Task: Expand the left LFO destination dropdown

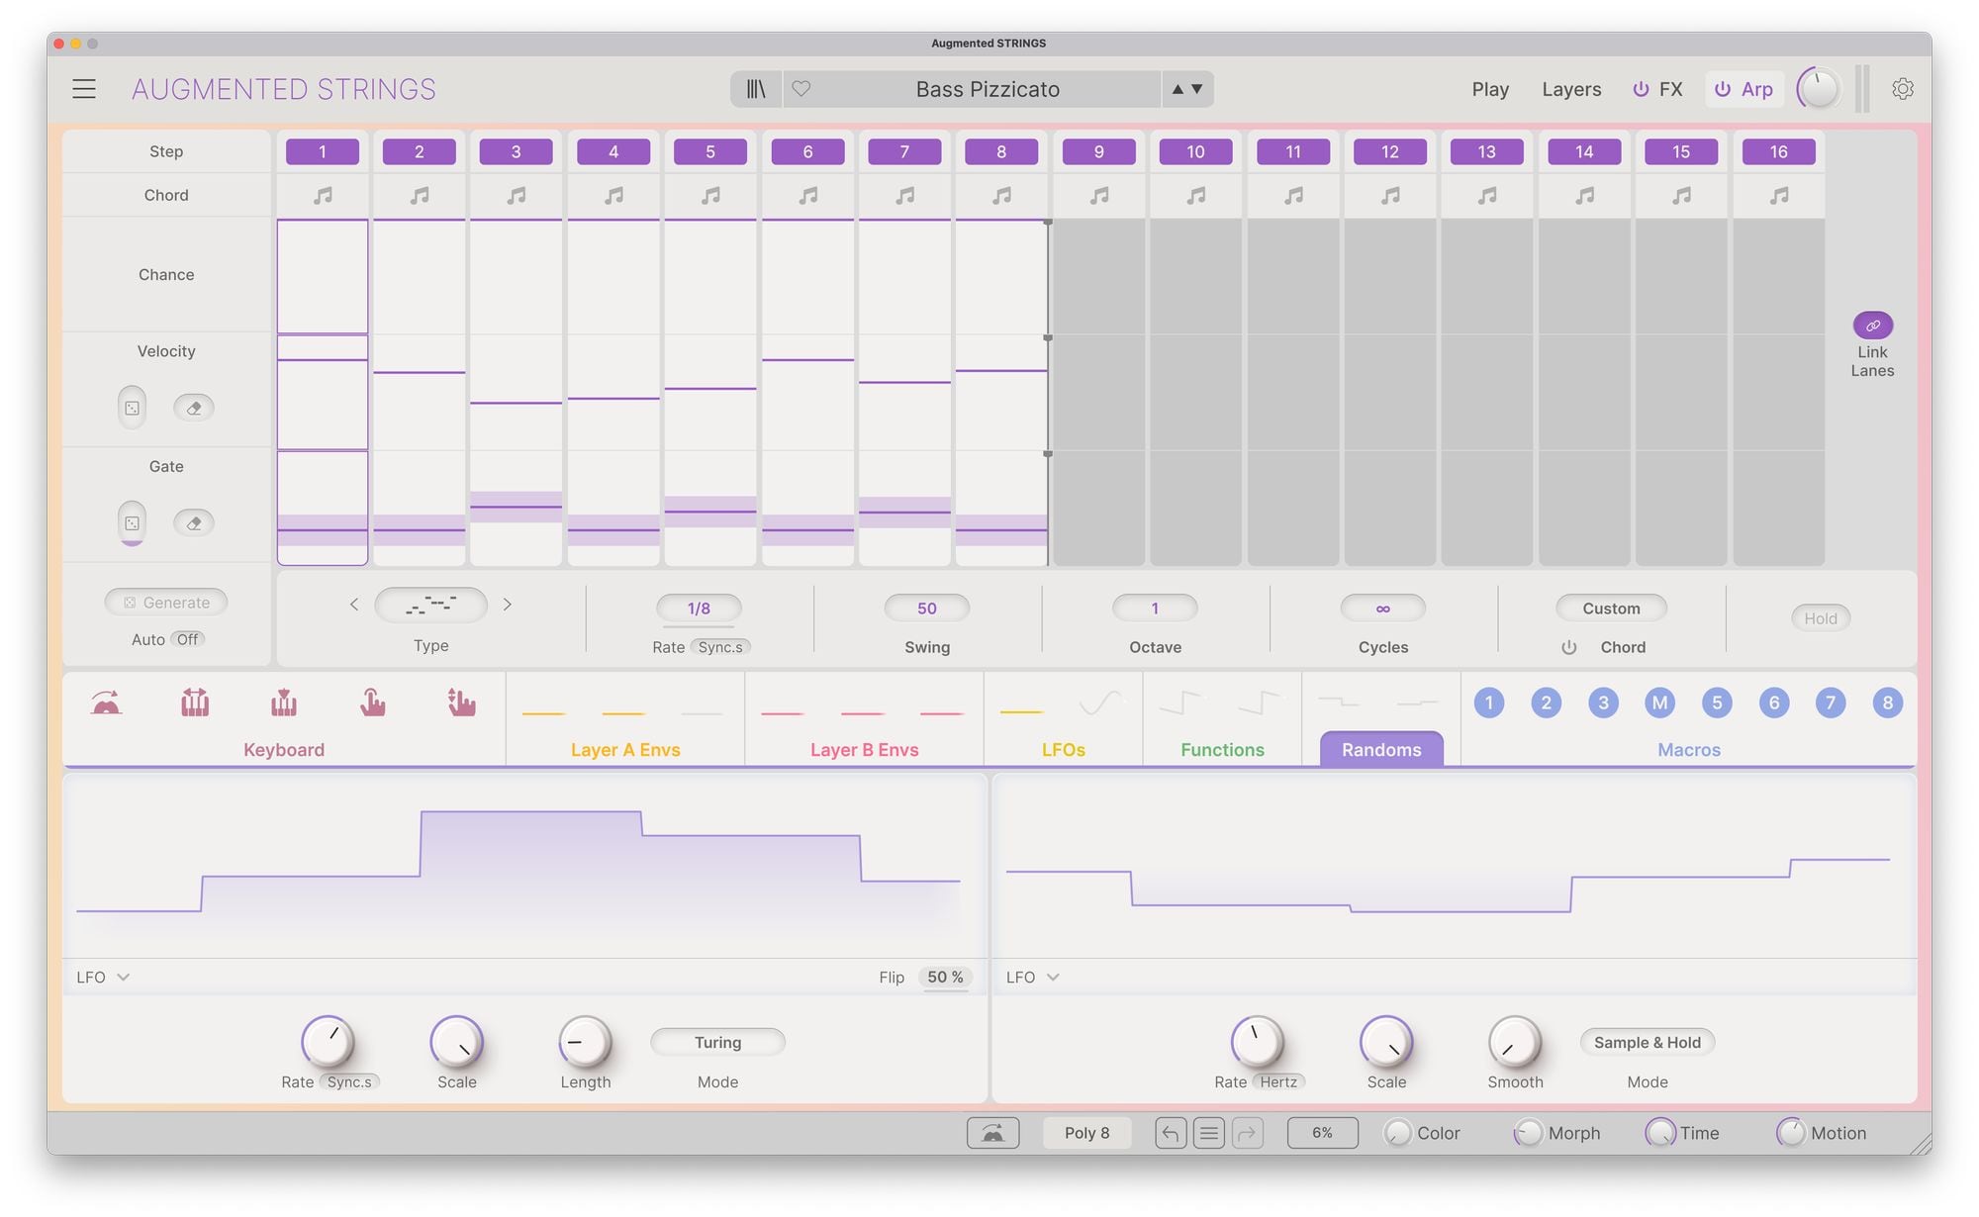Action: (x=104, y=977)
